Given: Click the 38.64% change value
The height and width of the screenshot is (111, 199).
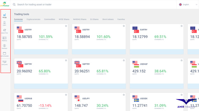Looking at the screenshot, I should (x=160, y=71).
